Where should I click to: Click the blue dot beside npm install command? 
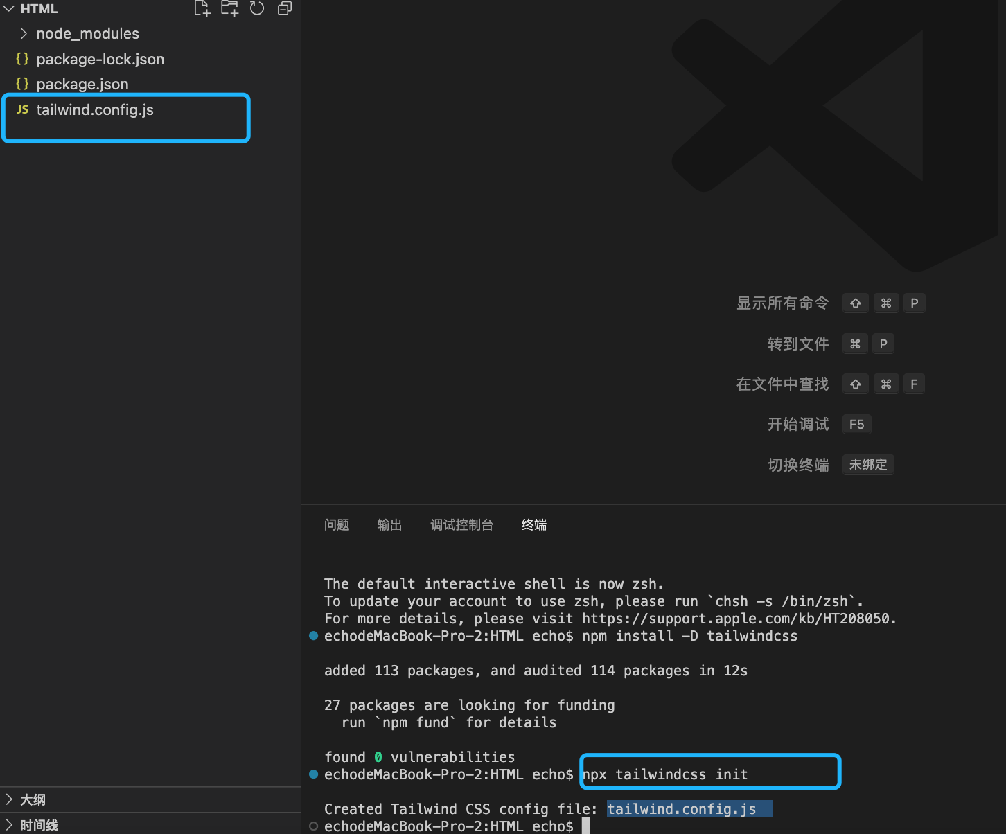(x=313, y=636)
